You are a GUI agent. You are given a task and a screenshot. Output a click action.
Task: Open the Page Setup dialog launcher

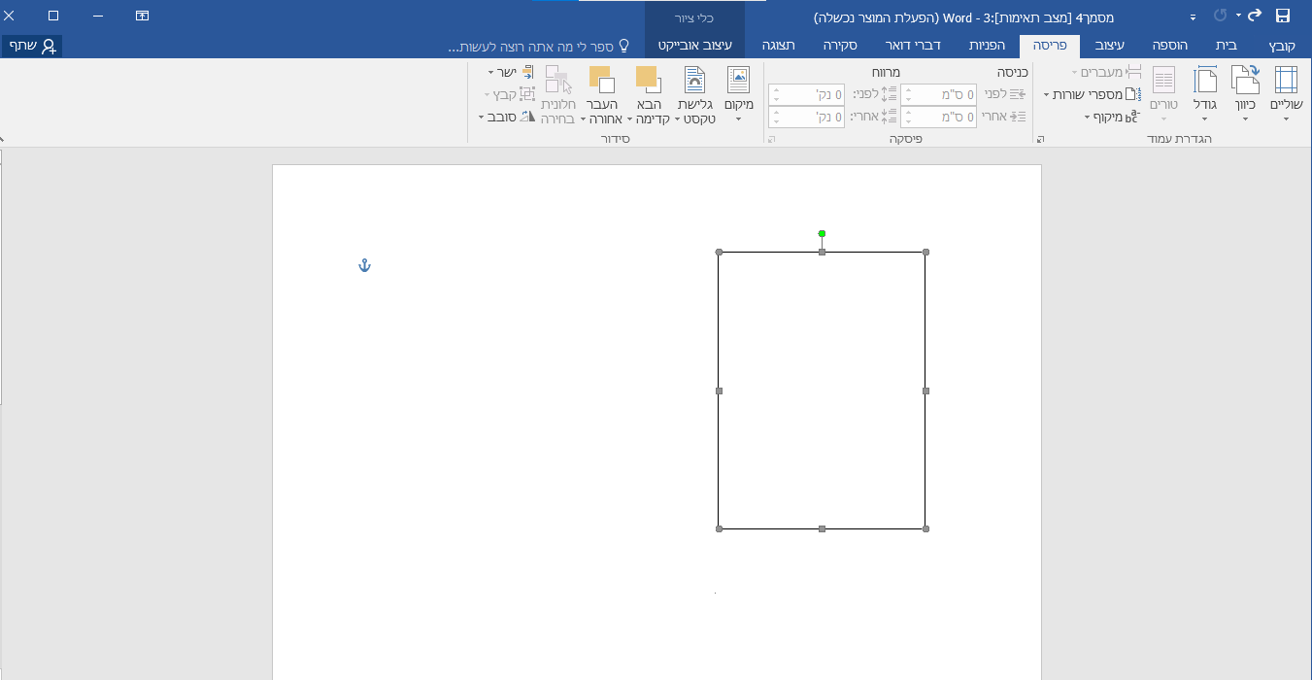1040,140
